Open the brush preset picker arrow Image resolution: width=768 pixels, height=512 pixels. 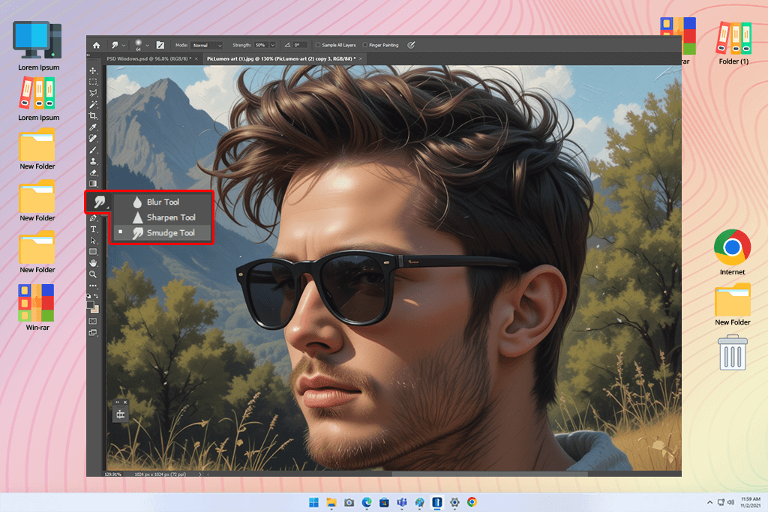click(147, 46)
